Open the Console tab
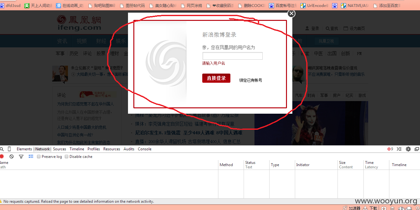The width and height of the screenshot is (420, 210). pyautogui.click(x=144, y=149)
